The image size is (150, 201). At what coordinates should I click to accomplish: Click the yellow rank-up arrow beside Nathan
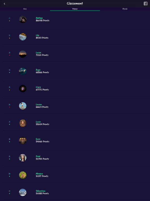9,21
